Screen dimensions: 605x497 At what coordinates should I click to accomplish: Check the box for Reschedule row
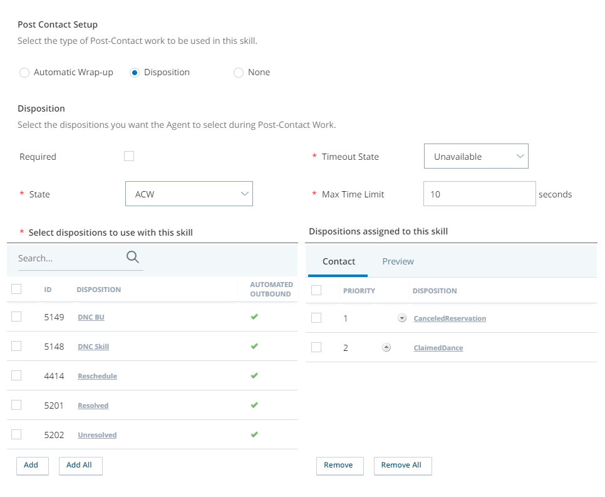click(16, 375)
